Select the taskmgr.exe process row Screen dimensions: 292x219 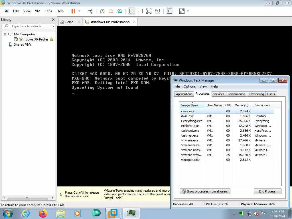tap(227, 135)
